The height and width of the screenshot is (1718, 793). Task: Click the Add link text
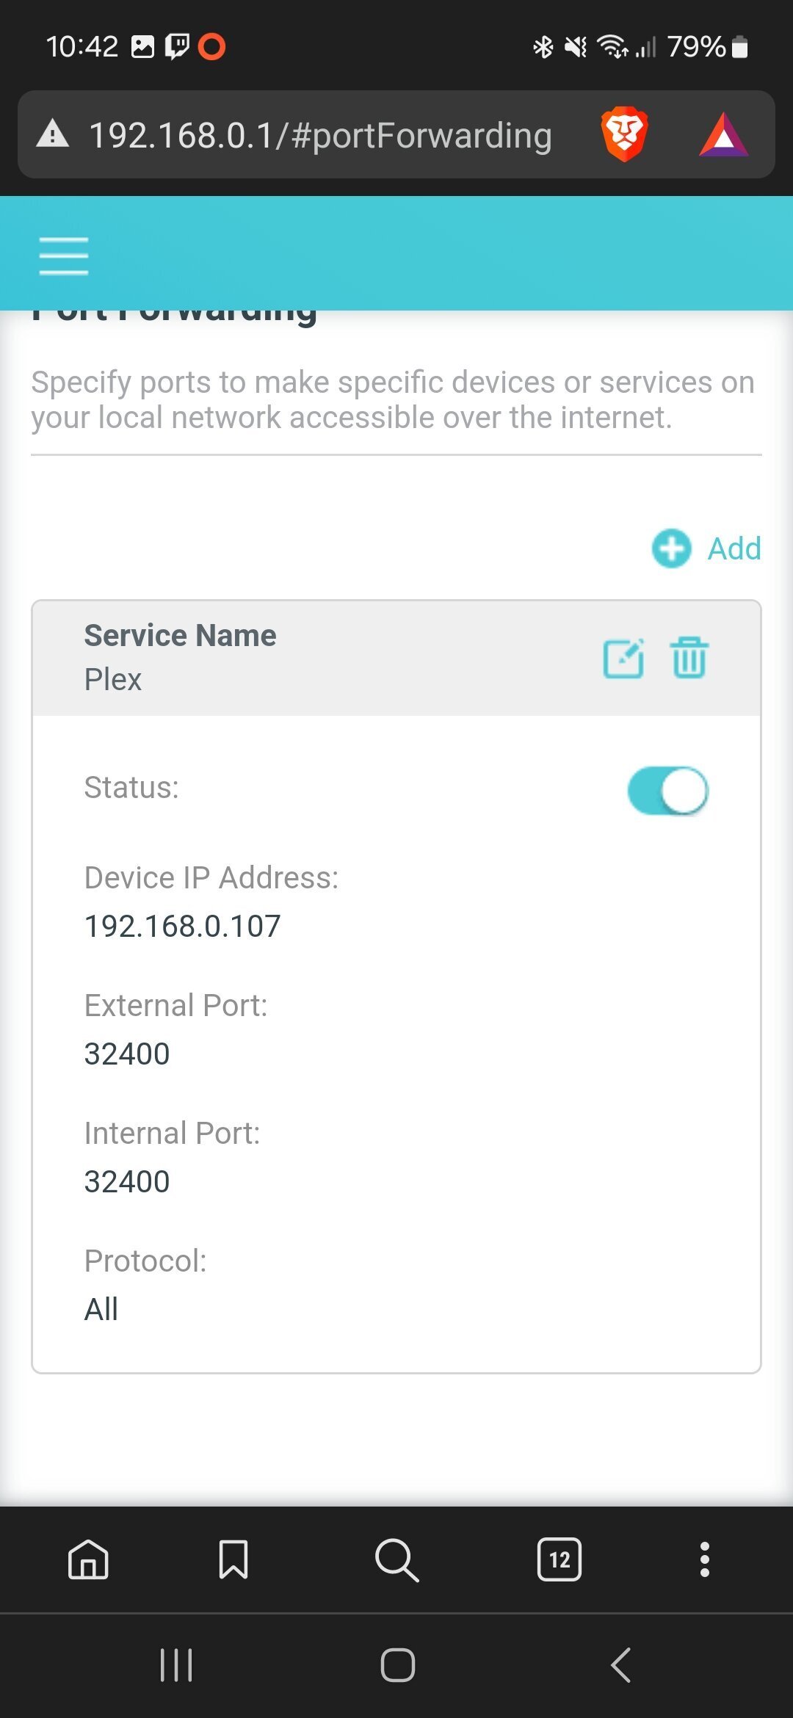(734, 548)
